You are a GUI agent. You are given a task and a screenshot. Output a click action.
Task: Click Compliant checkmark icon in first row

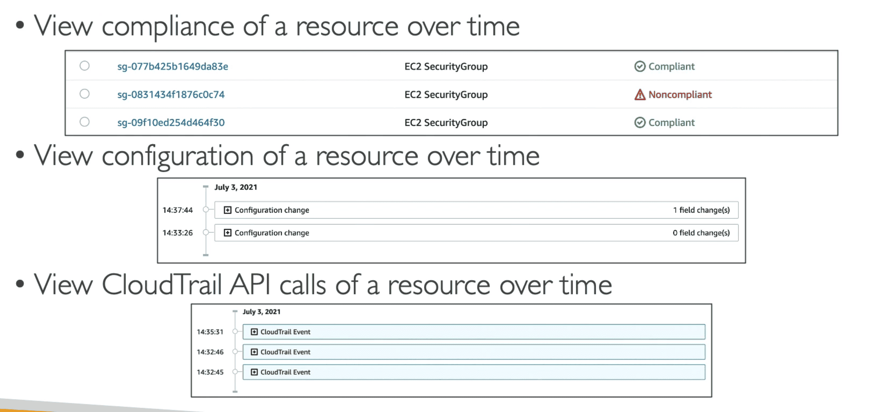[x=640, y=66]
